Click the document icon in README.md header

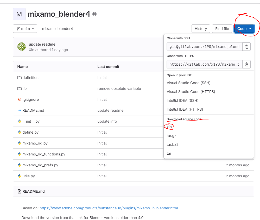click(20, 191)
